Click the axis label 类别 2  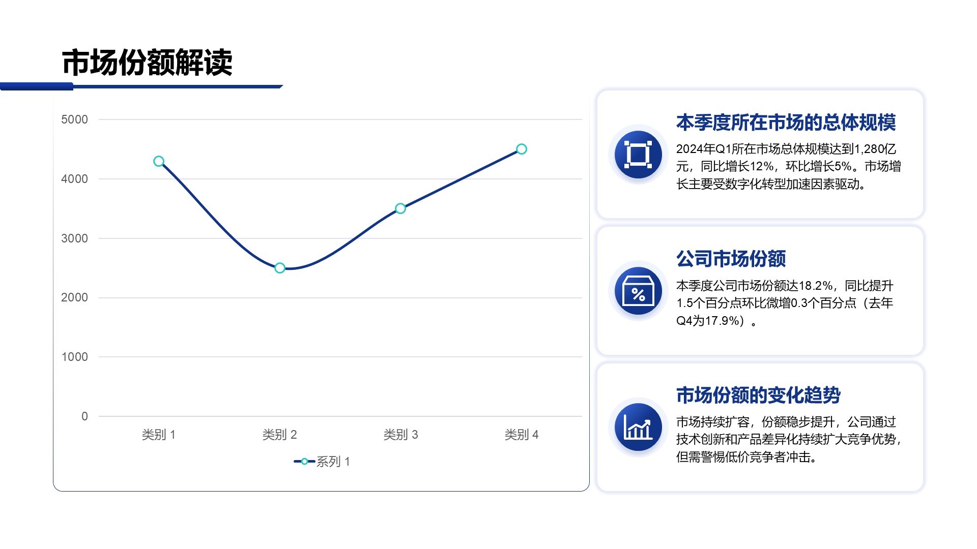[x=279, y=435]
